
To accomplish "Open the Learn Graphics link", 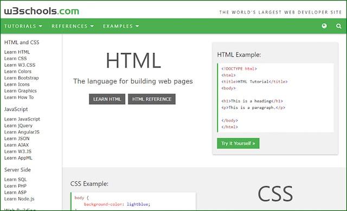I will coord(21,91).
